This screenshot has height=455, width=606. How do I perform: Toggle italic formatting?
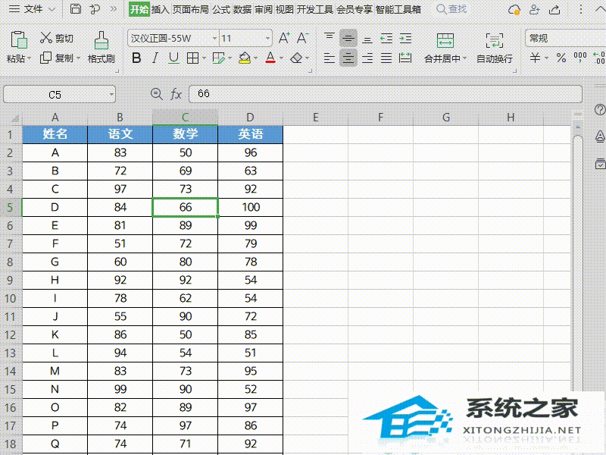(x=154, y=58)
